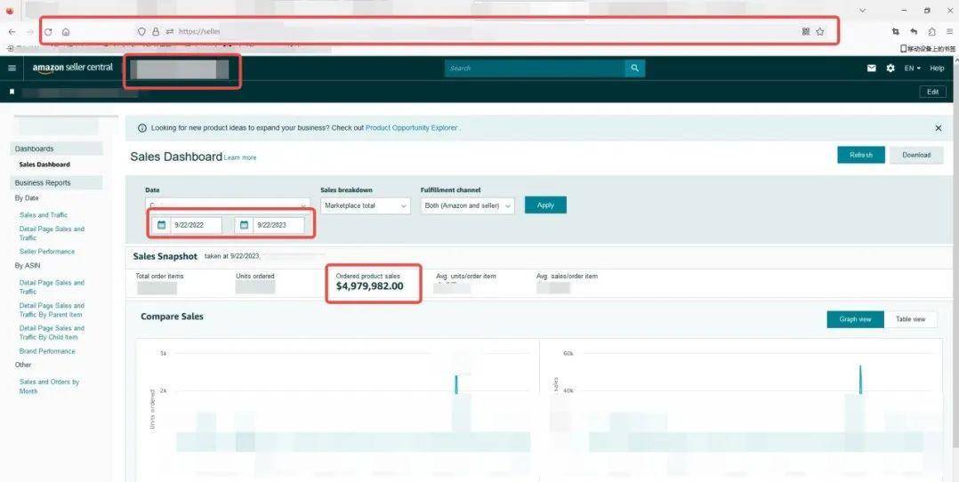Open the start date calendar icon
Viewport: 959px width, 482px height.
[x=162, y=225]
